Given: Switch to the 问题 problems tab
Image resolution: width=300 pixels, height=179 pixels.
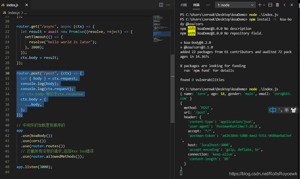Looking at the screenshot, I should point(184,5).
